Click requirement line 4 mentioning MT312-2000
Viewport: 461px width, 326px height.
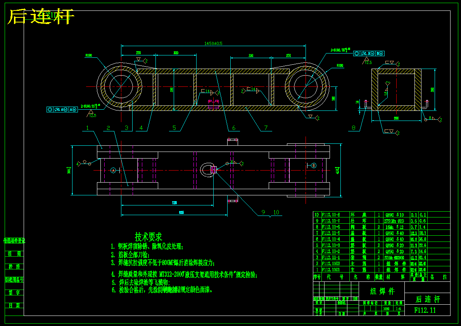click(x=184, y=274)
